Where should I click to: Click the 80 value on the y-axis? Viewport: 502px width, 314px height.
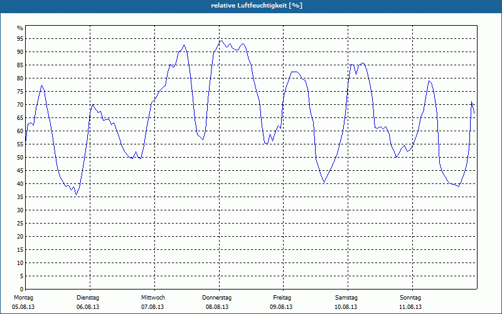(20, 78)
